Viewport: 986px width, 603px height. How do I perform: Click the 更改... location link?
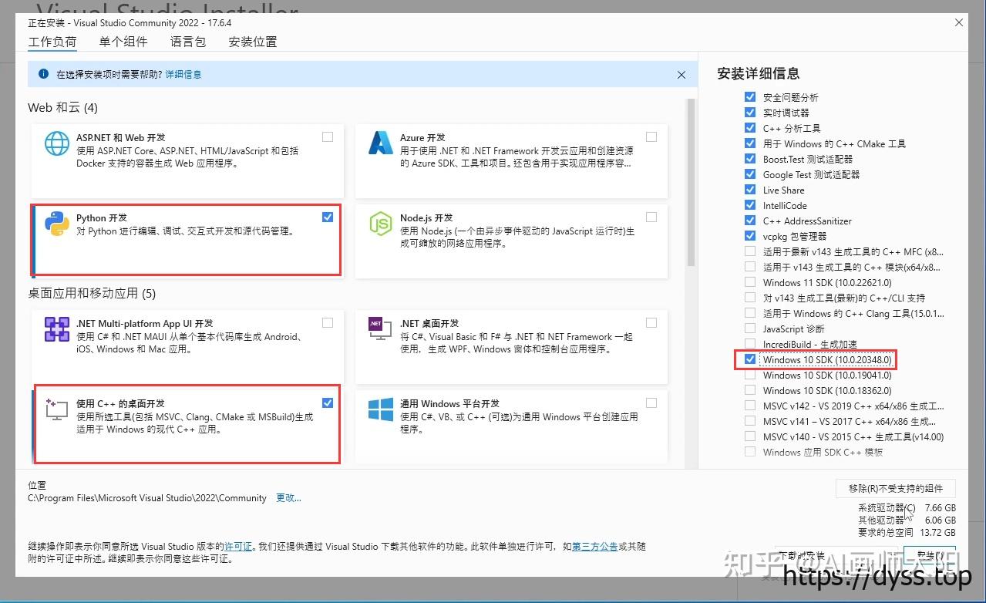point(289,498)
